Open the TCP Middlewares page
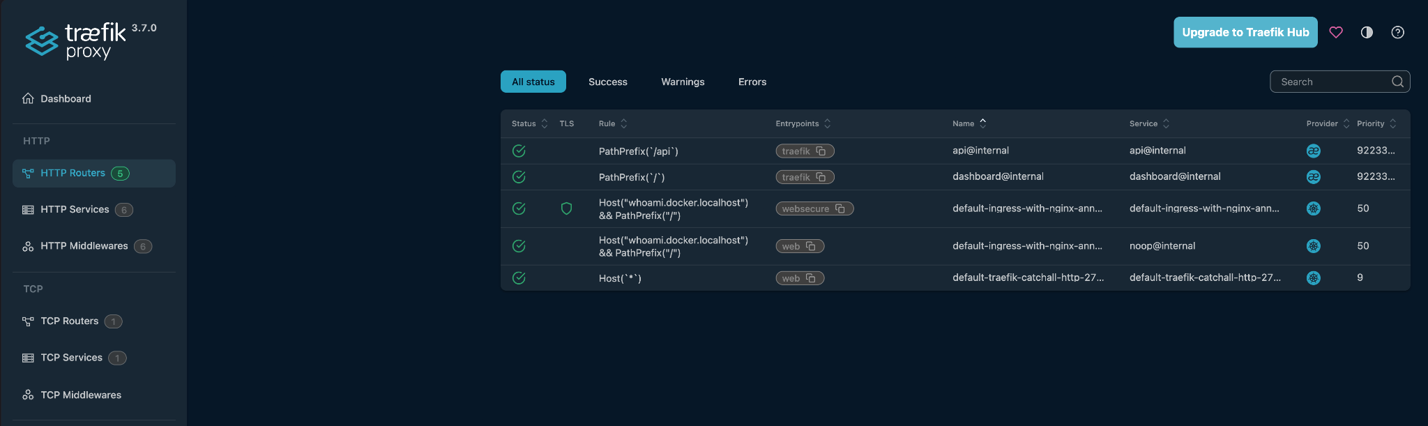Screen dimensions: 1428x426 click(94, 395)
